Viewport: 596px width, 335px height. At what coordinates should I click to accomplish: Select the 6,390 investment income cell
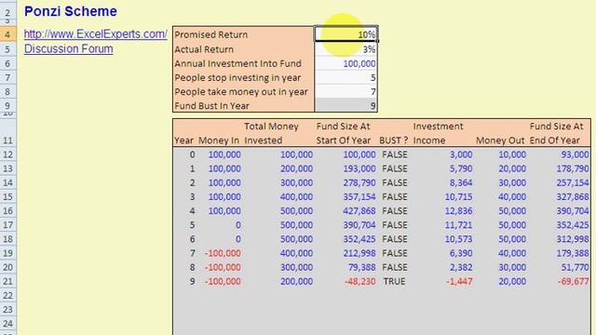point(461,253)
